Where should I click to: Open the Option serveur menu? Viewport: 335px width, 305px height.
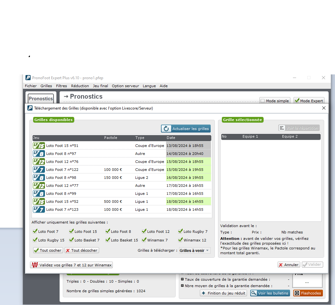[125, 86]
